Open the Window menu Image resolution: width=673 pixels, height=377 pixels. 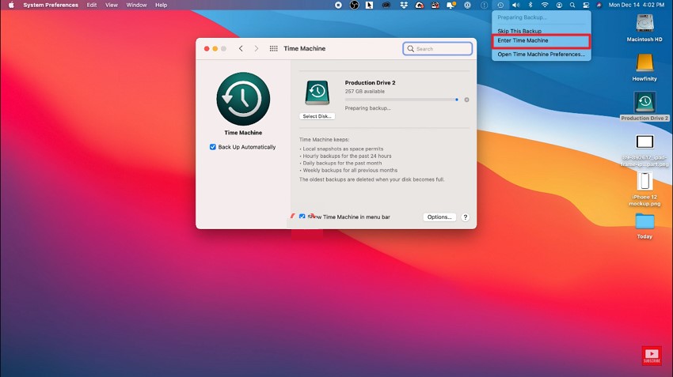(x=136, y=6)
